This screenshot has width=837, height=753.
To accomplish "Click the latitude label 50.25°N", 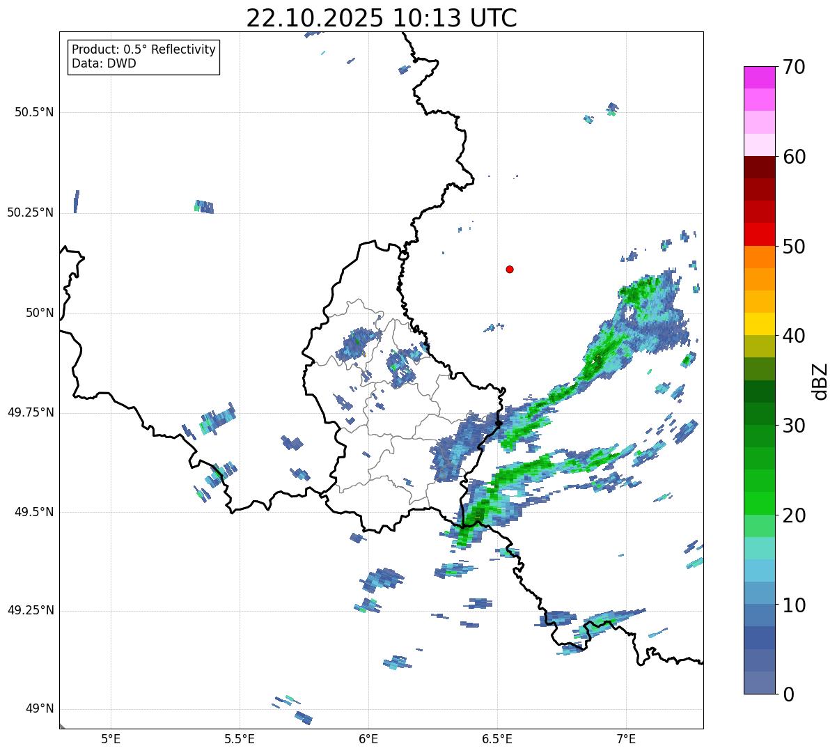I will [x=30, y=212].
